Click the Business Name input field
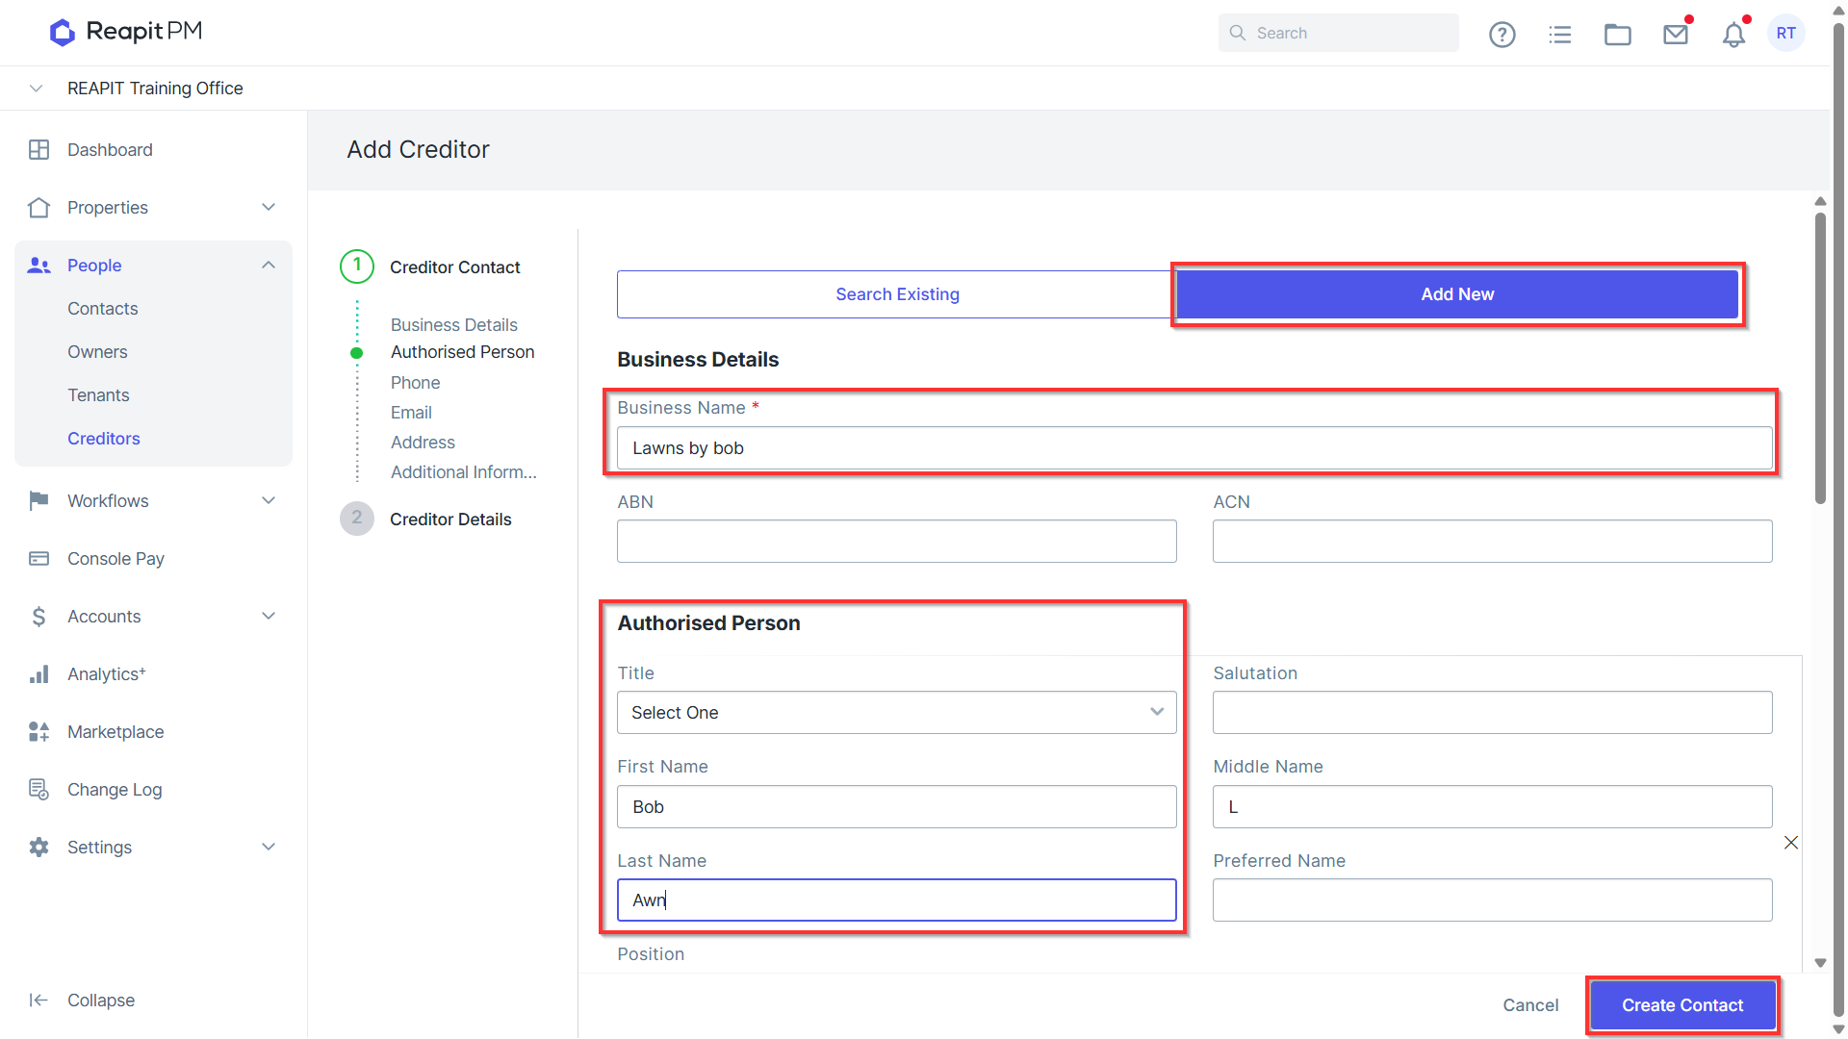 1194,448
